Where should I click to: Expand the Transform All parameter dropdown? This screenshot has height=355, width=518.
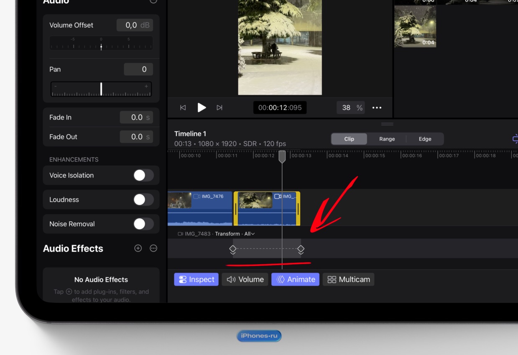point(249,234)
